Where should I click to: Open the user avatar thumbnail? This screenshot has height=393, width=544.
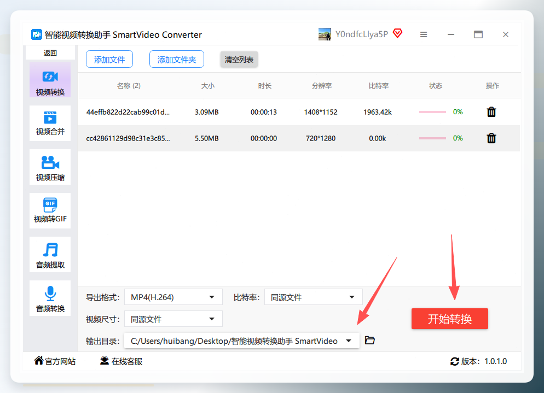325,34
